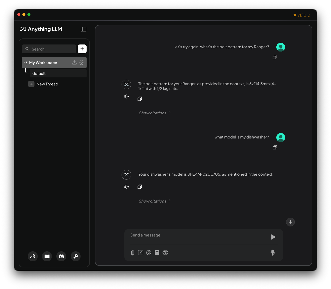The width and height of the screenshot is (331, 289).
Task: Click the LLM brain icon in chat bar
Action: (x=165, y=253)
